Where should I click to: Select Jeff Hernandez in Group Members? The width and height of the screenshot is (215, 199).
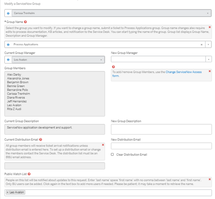pos(17,101)
